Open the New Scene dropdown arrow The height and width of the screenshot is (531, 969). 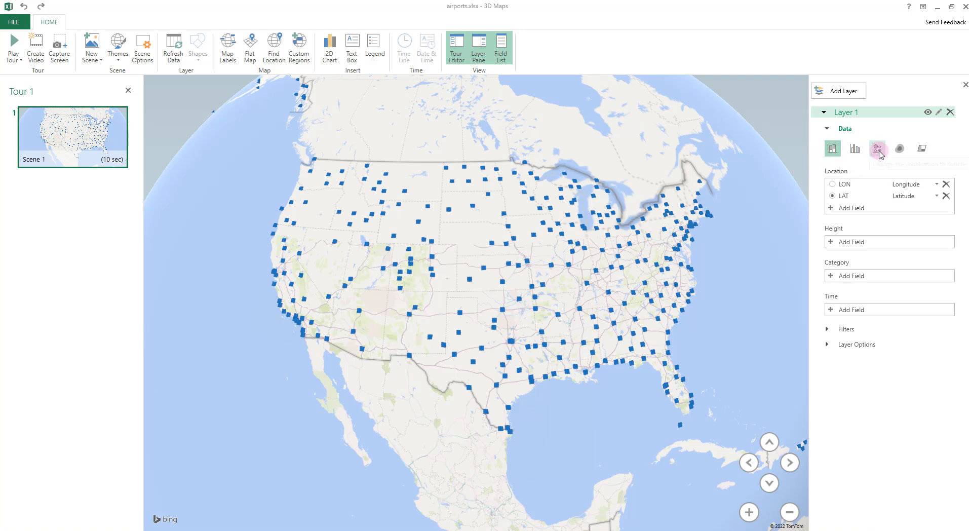click(x=101, y=60)
